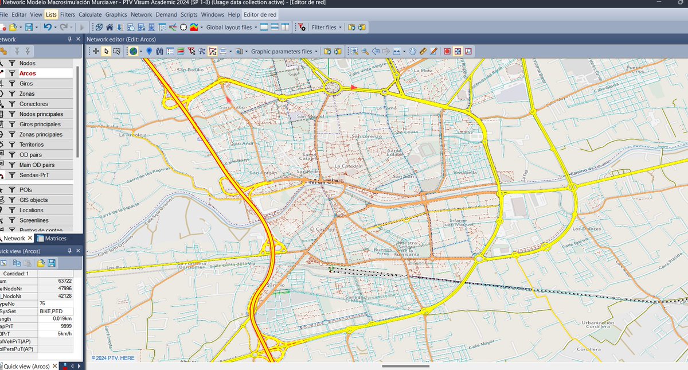688x370 pixels.
Task: Open the Global layout files dropdown
Action: pyautogui.click(x=255, y=27)
